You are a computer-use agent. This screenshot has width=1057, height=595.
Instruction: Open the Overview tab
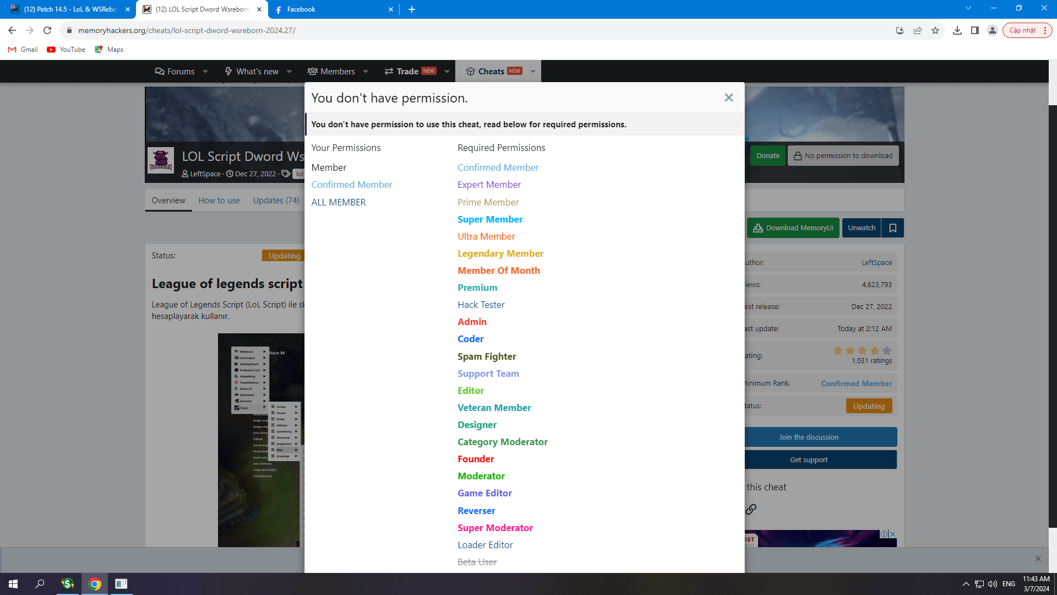168,201
